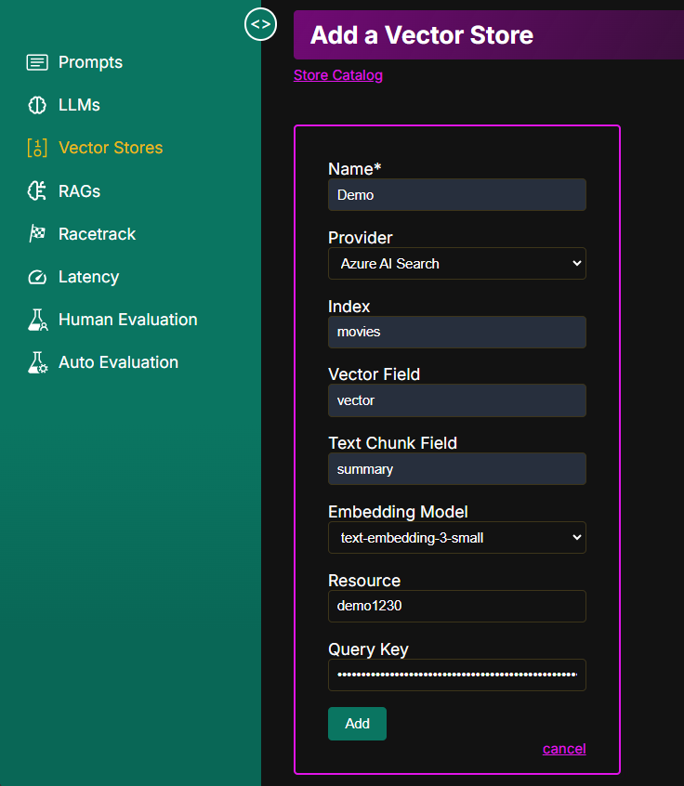Click the Vector Stores bracket icon

click(x=37, y=148)
